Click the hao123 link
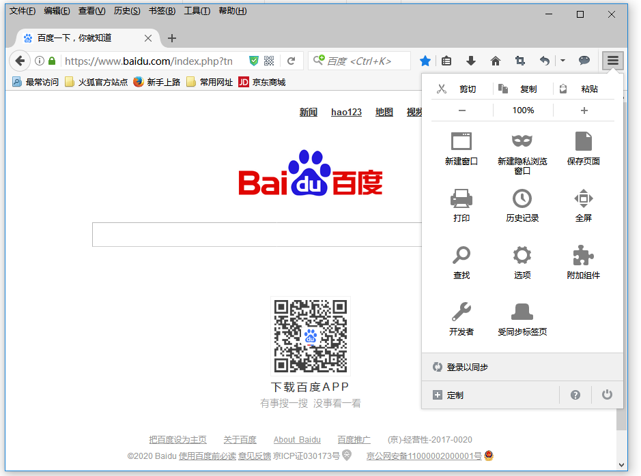 pos(346,112)
